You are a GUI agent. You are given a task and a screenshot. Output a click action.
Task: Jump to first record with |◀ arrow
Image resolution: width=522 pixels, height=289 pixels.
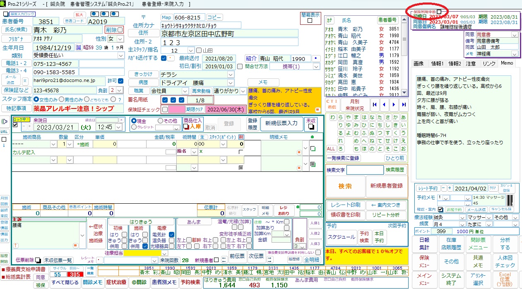click(x=374, y=104)
